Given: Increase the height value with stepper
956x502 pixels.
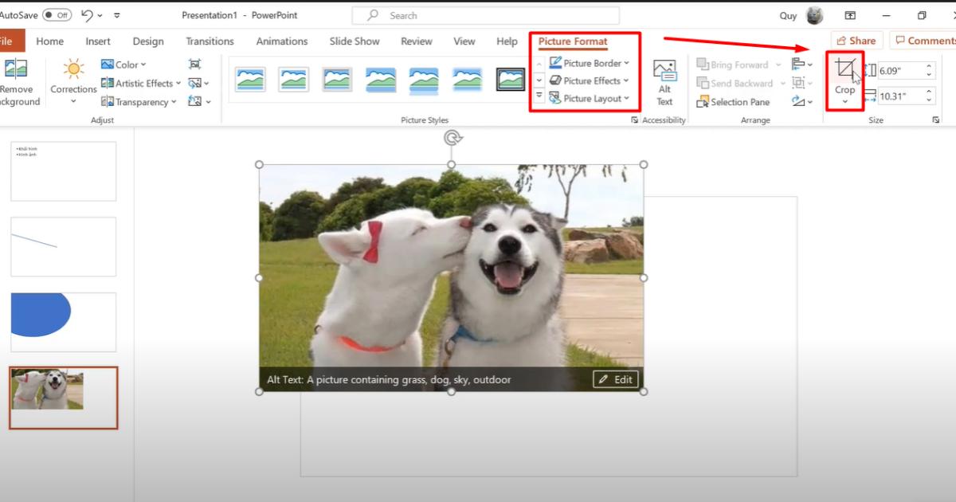Looking at the screenshot, I should (x=929, y=67).
